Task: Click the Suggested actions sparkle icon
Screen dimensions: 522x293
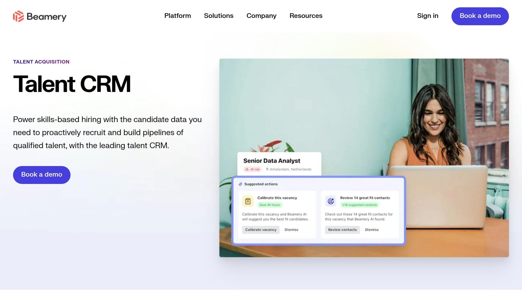Action: 240,184
